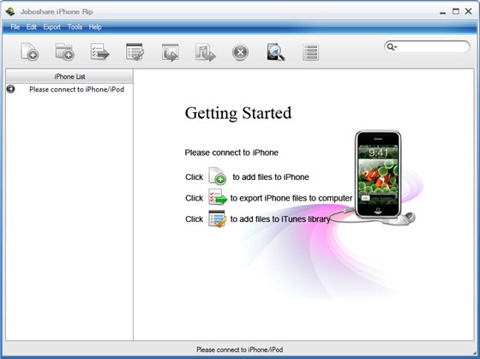Screen dimensions: 480x359
Task: Click the 'to add files to iTunes library' text
Action: click(x=280, y=219)
